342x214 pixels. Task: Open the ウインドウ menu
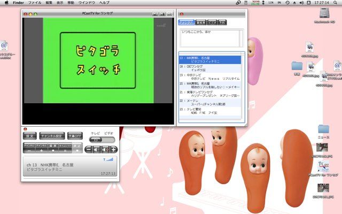[87, 3]
